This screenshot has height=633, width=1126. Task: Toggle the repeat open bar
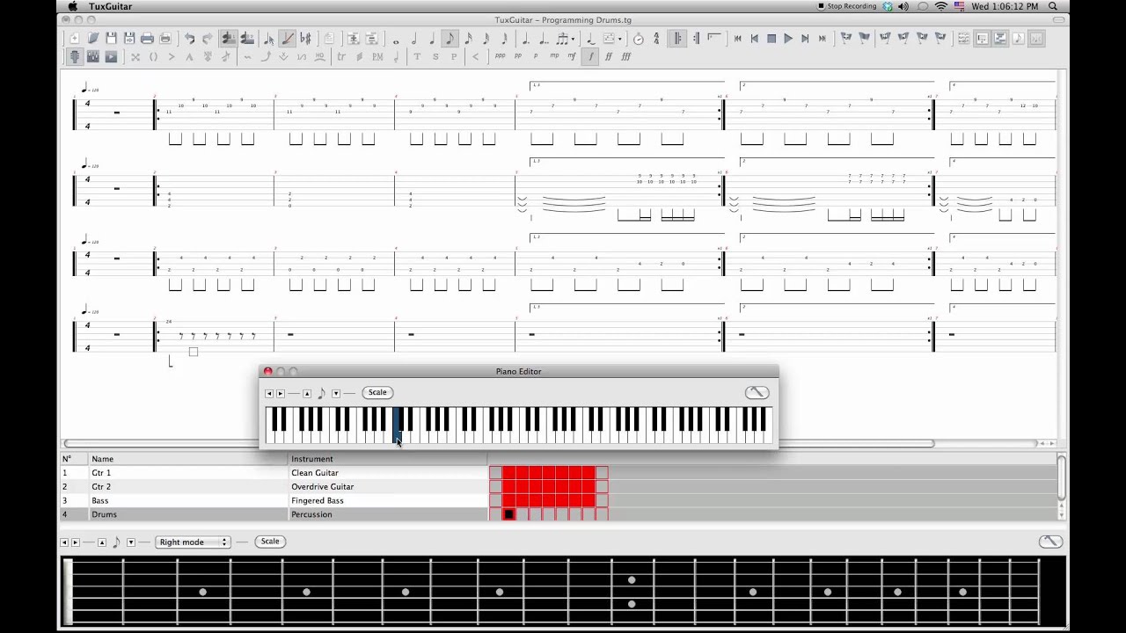coord(677,39)
